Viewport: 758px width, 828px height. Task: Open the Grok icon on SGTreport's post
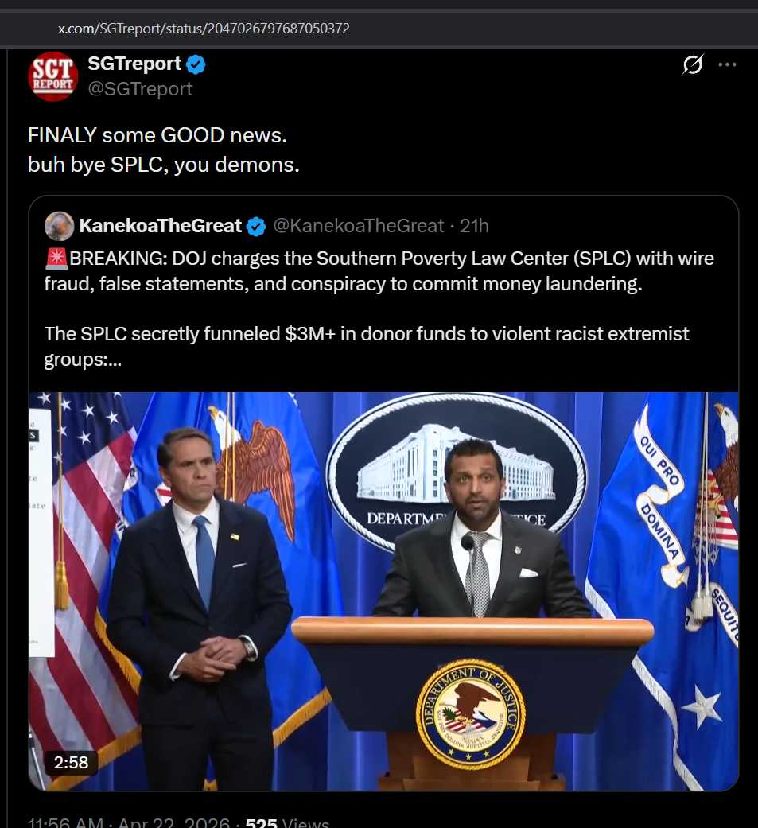[693, 65]
